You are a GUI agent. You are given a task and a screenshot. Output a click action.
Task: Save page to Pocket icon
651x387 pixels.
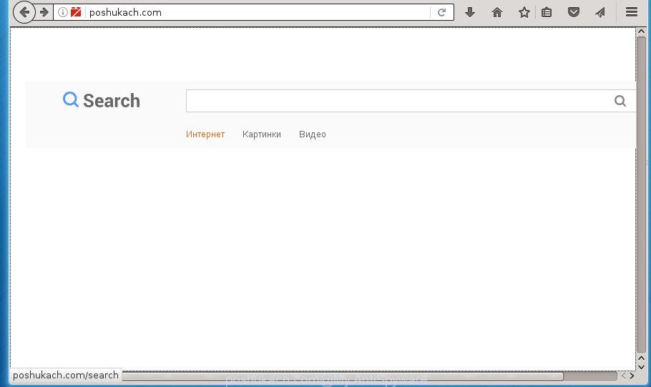[573, 12]
